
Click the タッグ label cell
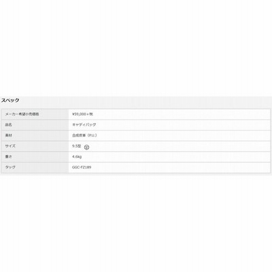point(35,167)
